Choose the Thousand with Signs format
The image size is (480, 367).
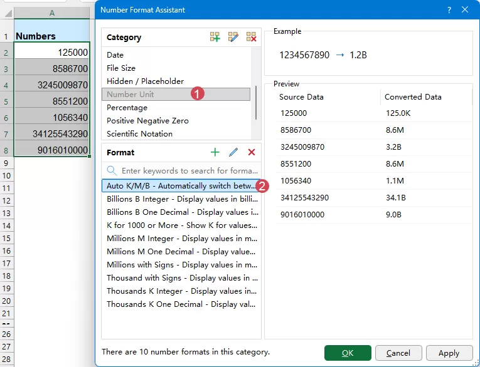181,278
